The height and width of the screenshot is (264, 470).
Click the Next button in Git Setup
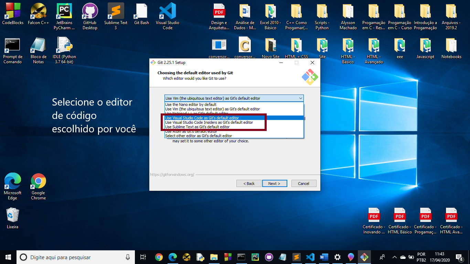click(274, 184)
